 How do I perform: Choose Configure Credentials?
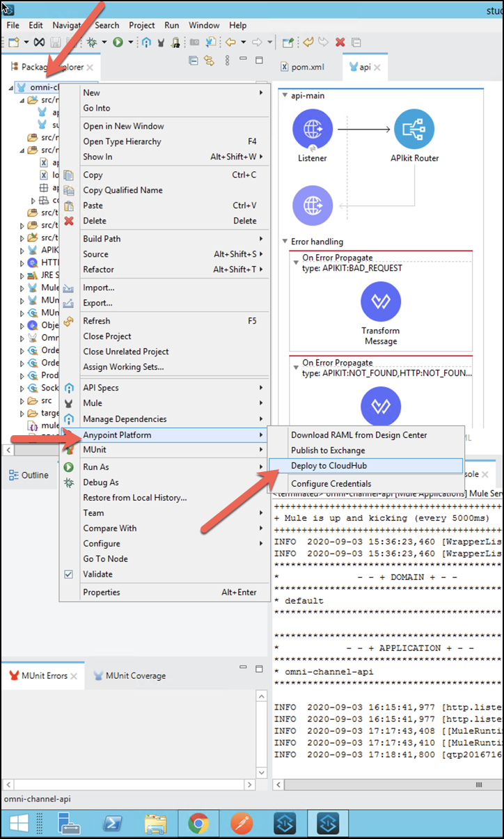(365, 484)
